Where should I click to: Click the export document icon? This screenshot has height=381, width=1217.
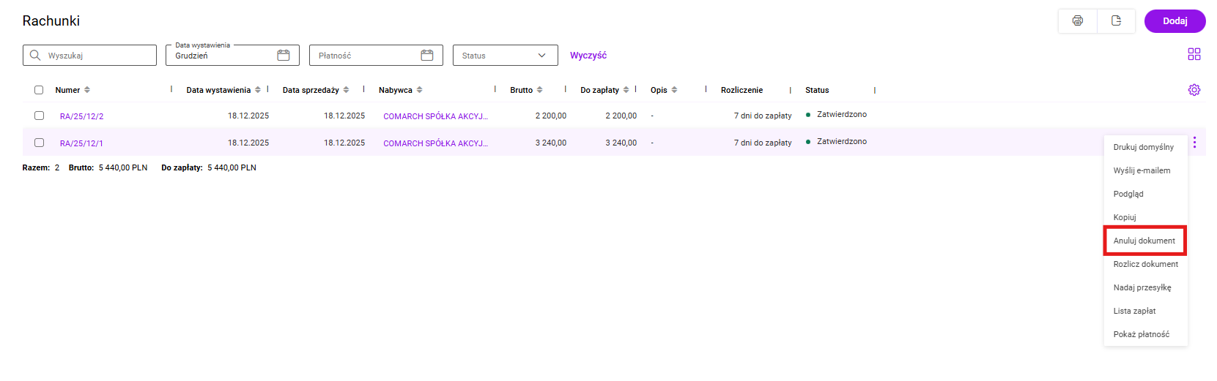pyautogui.click(x=1116, y=21)
